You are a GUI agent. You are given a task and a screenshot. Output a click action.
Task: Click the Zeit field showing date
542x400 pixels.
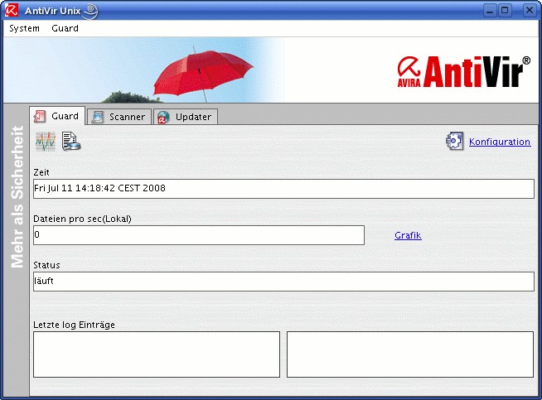coord(283,189)
